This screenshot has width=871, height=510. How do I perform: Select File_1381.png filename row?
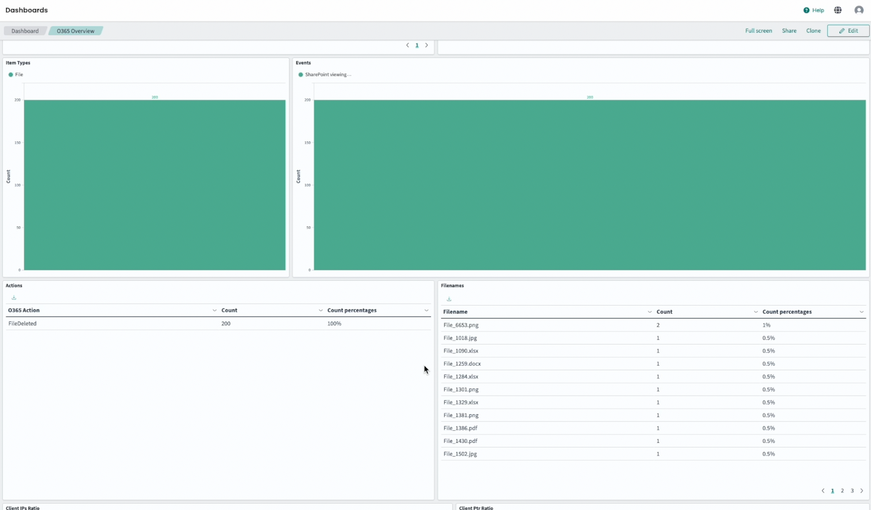[653, 415]
